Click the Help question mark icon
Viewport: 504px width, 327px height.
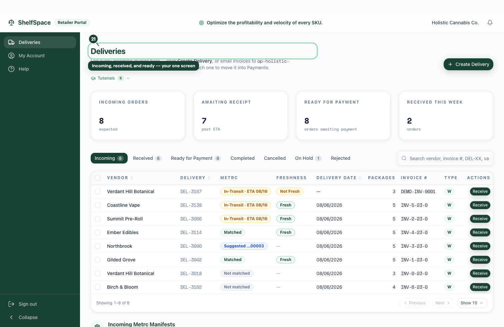(11, 69)
